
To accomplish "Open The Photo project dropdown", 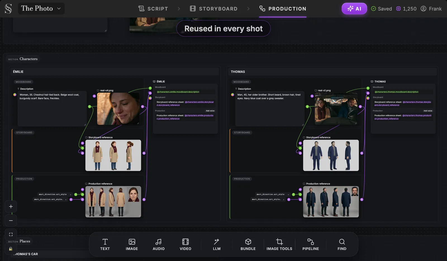I will (41, 9).
